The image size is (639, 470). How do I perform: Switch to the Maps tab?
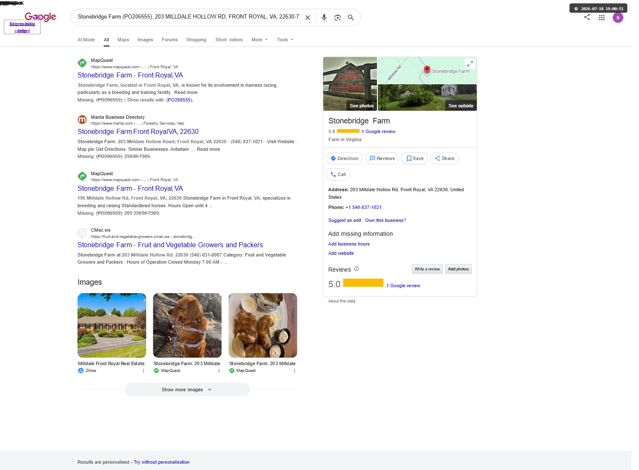point(123,40)
